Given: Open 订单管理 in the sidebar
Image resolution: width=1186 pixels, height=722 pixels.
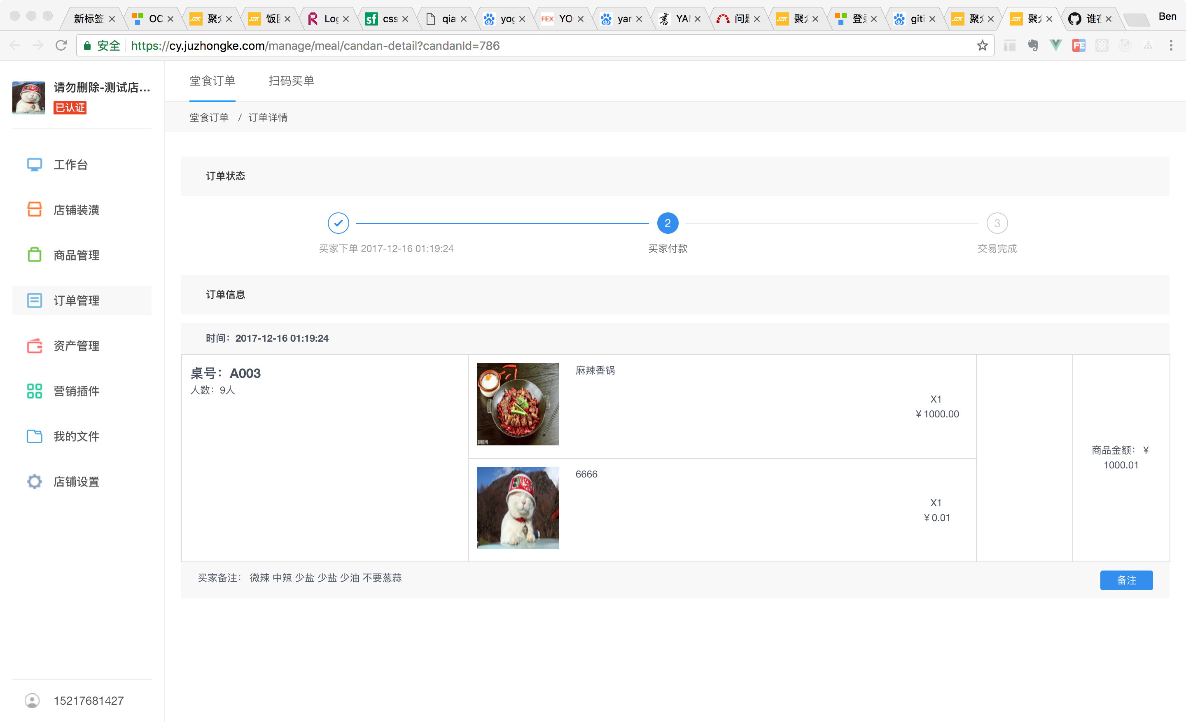Looking at the screenshot, I should click(82, 300).
